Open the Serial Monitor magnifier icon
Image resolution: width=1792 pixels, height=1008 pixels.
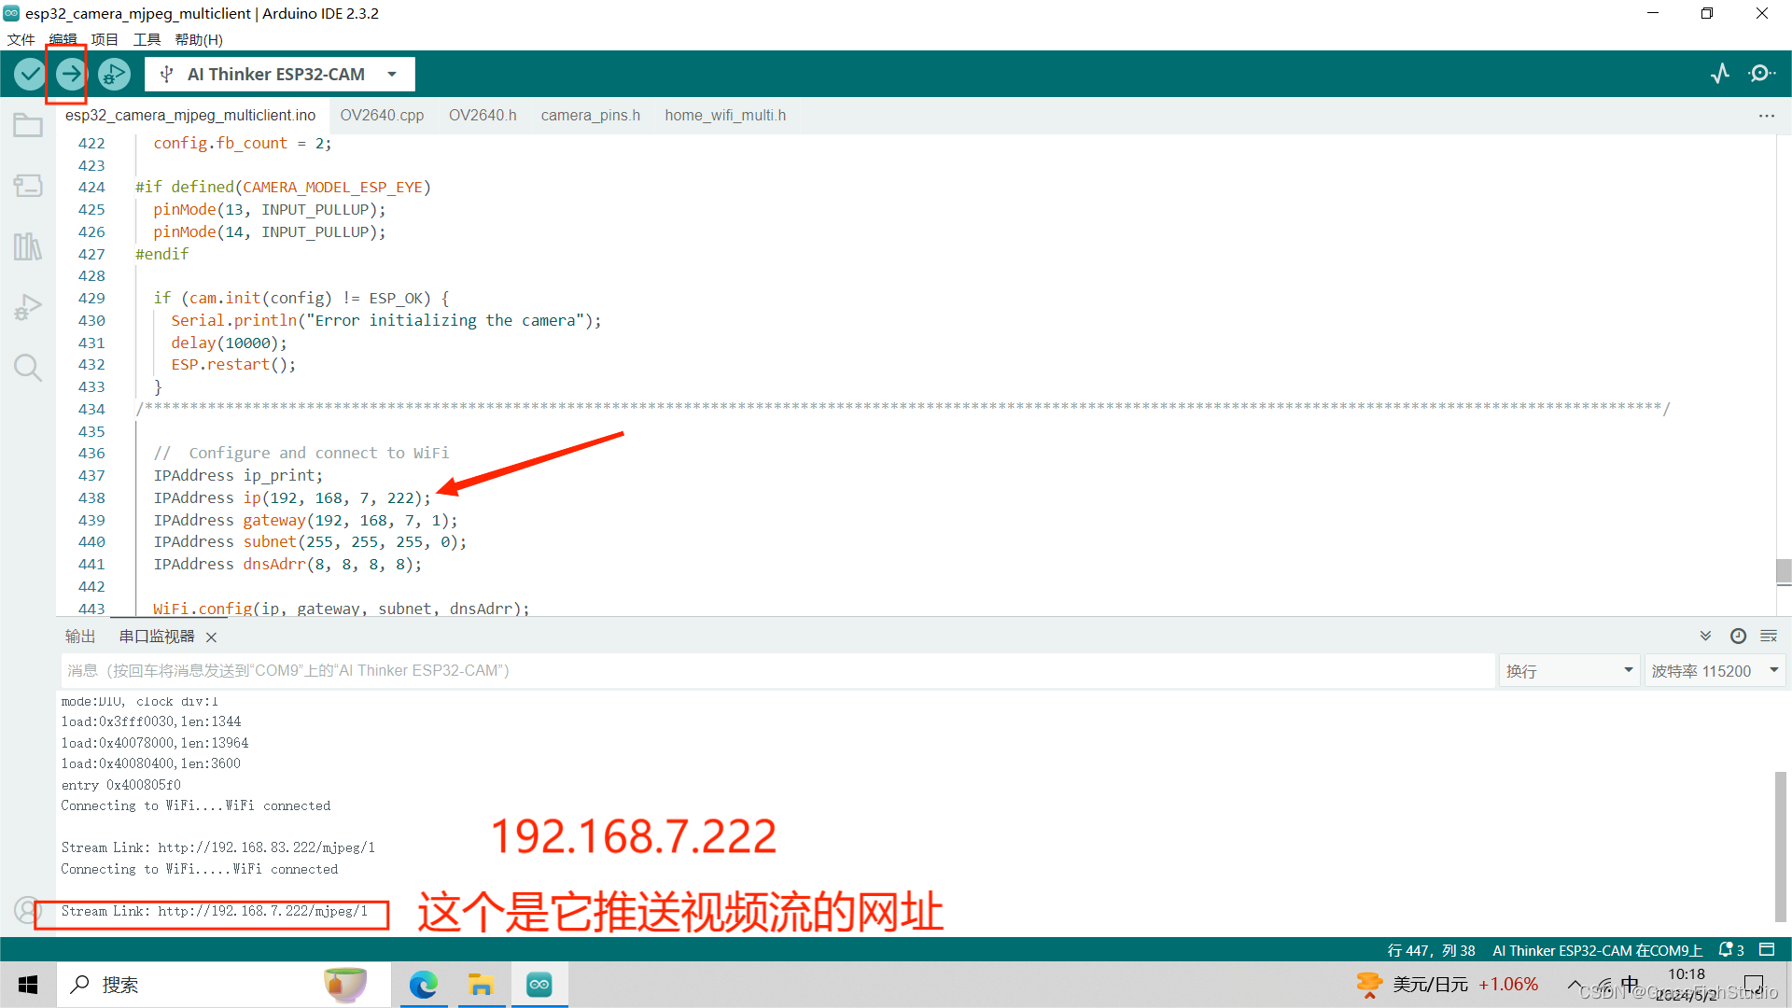tap(1762, 74)
